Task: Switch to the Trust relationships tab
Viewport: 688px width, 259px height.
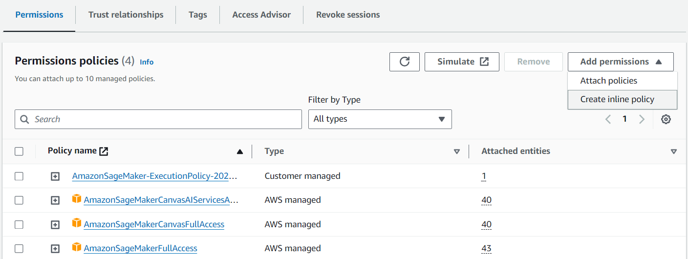Action: pyautogui.click(x=126, y=15)
